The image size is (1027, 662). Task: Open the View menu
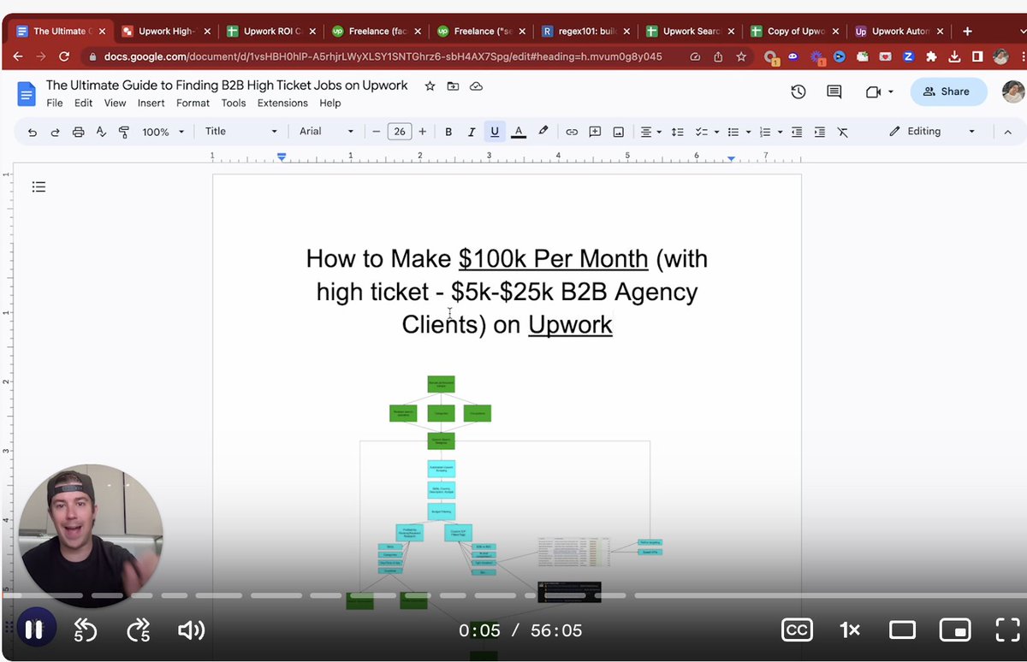coord(115,103)
